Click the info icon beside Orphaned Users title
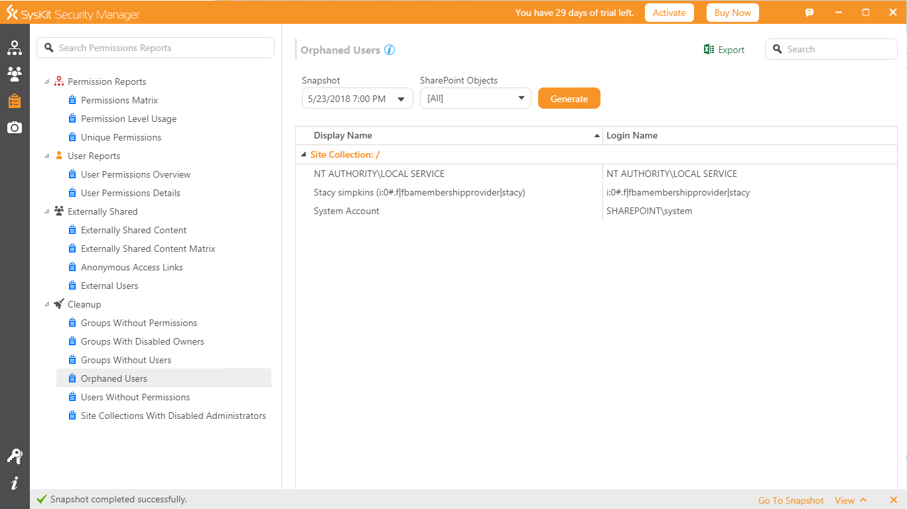 coord(389,50)
